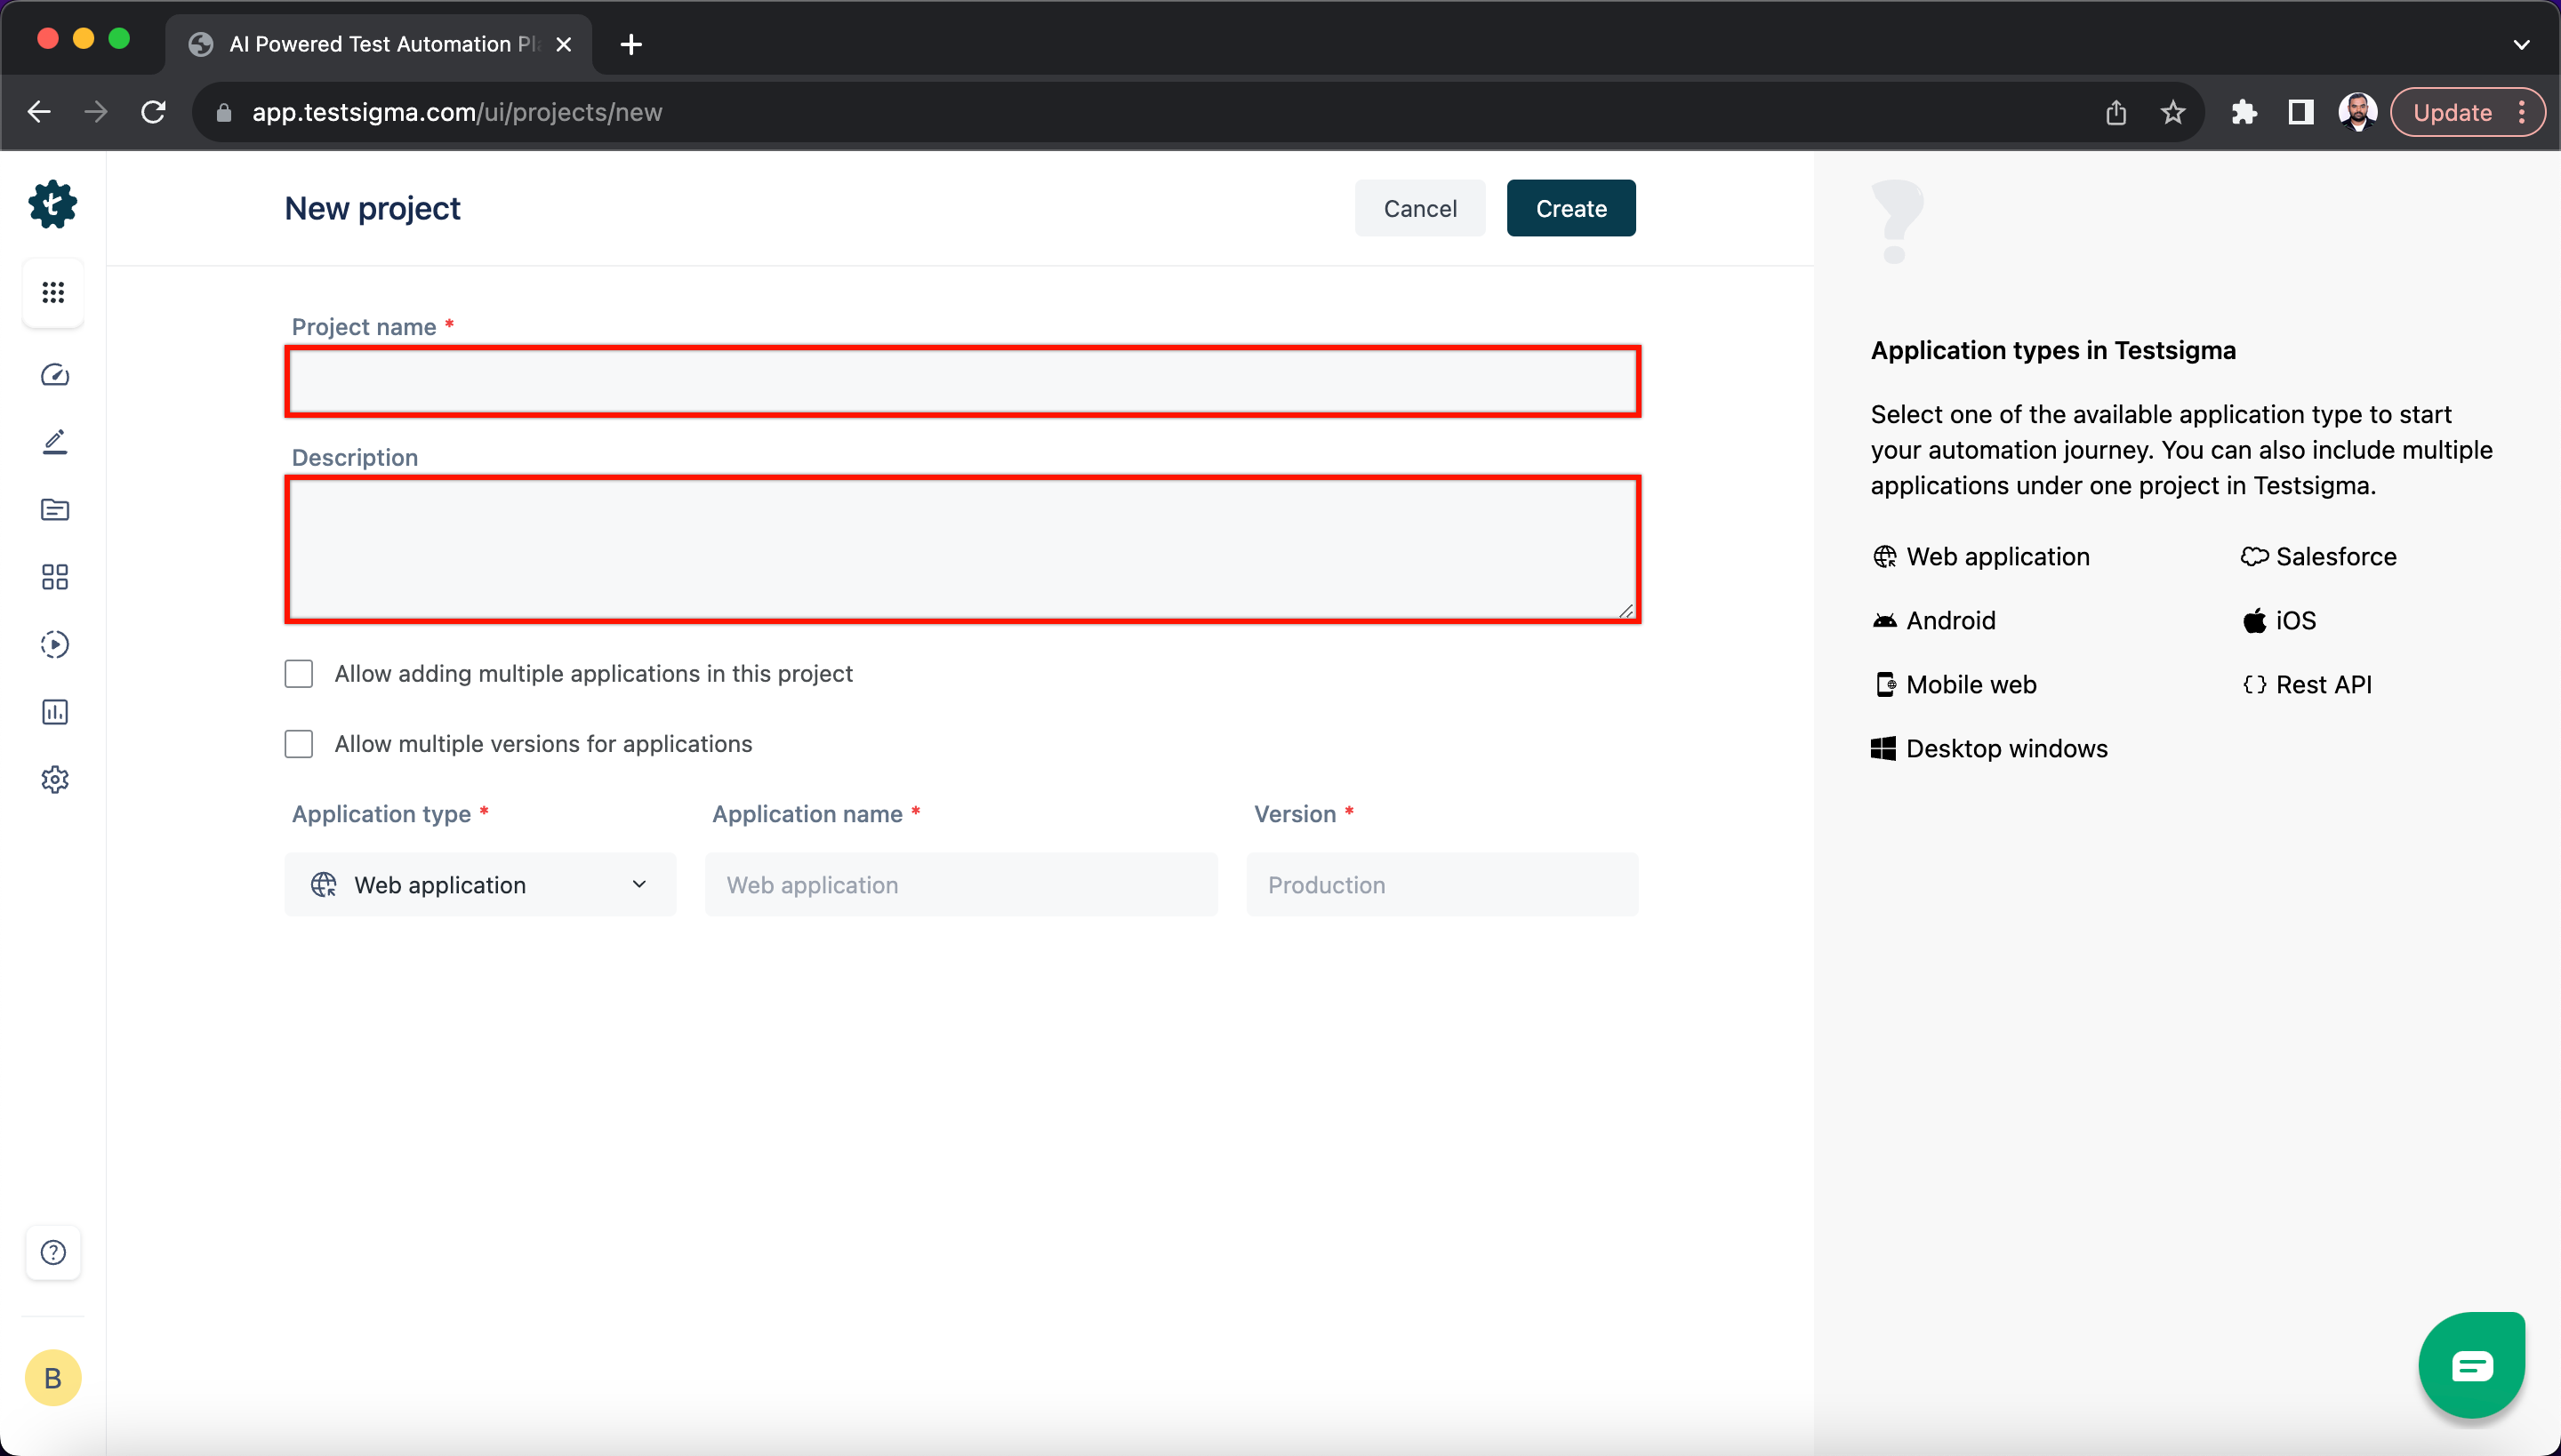Expand the tab search chevron in title bar

pyautogui.click(x=2521, y=44)
